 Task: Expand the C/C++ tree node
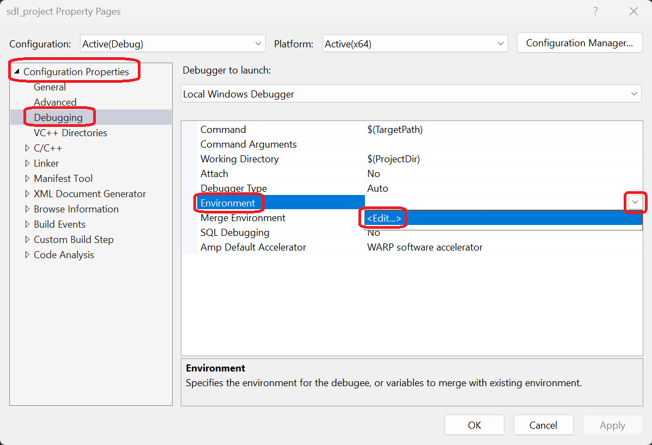28,148
